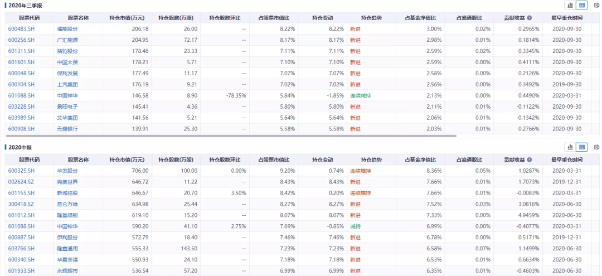The width and height of the screenshot is (602, 276).
Task: Click 持仓股数(万股) header in 2020中报 table
Action: click(x=176, y=159)
